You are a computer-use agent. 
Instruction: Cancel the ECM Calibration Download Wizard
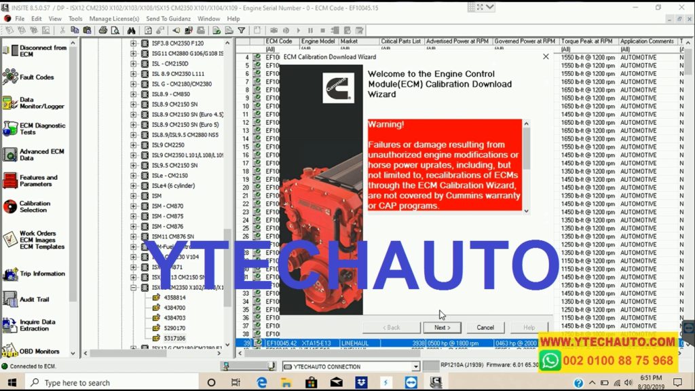(485, 327)
